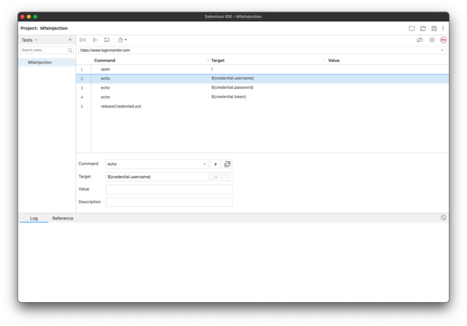467x326 pixels.
Task: Click the Description input field
Action: pos(169,202)
